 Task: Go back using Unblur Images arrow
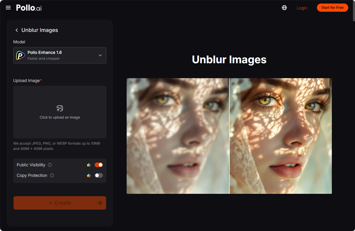tap(17, 30)
